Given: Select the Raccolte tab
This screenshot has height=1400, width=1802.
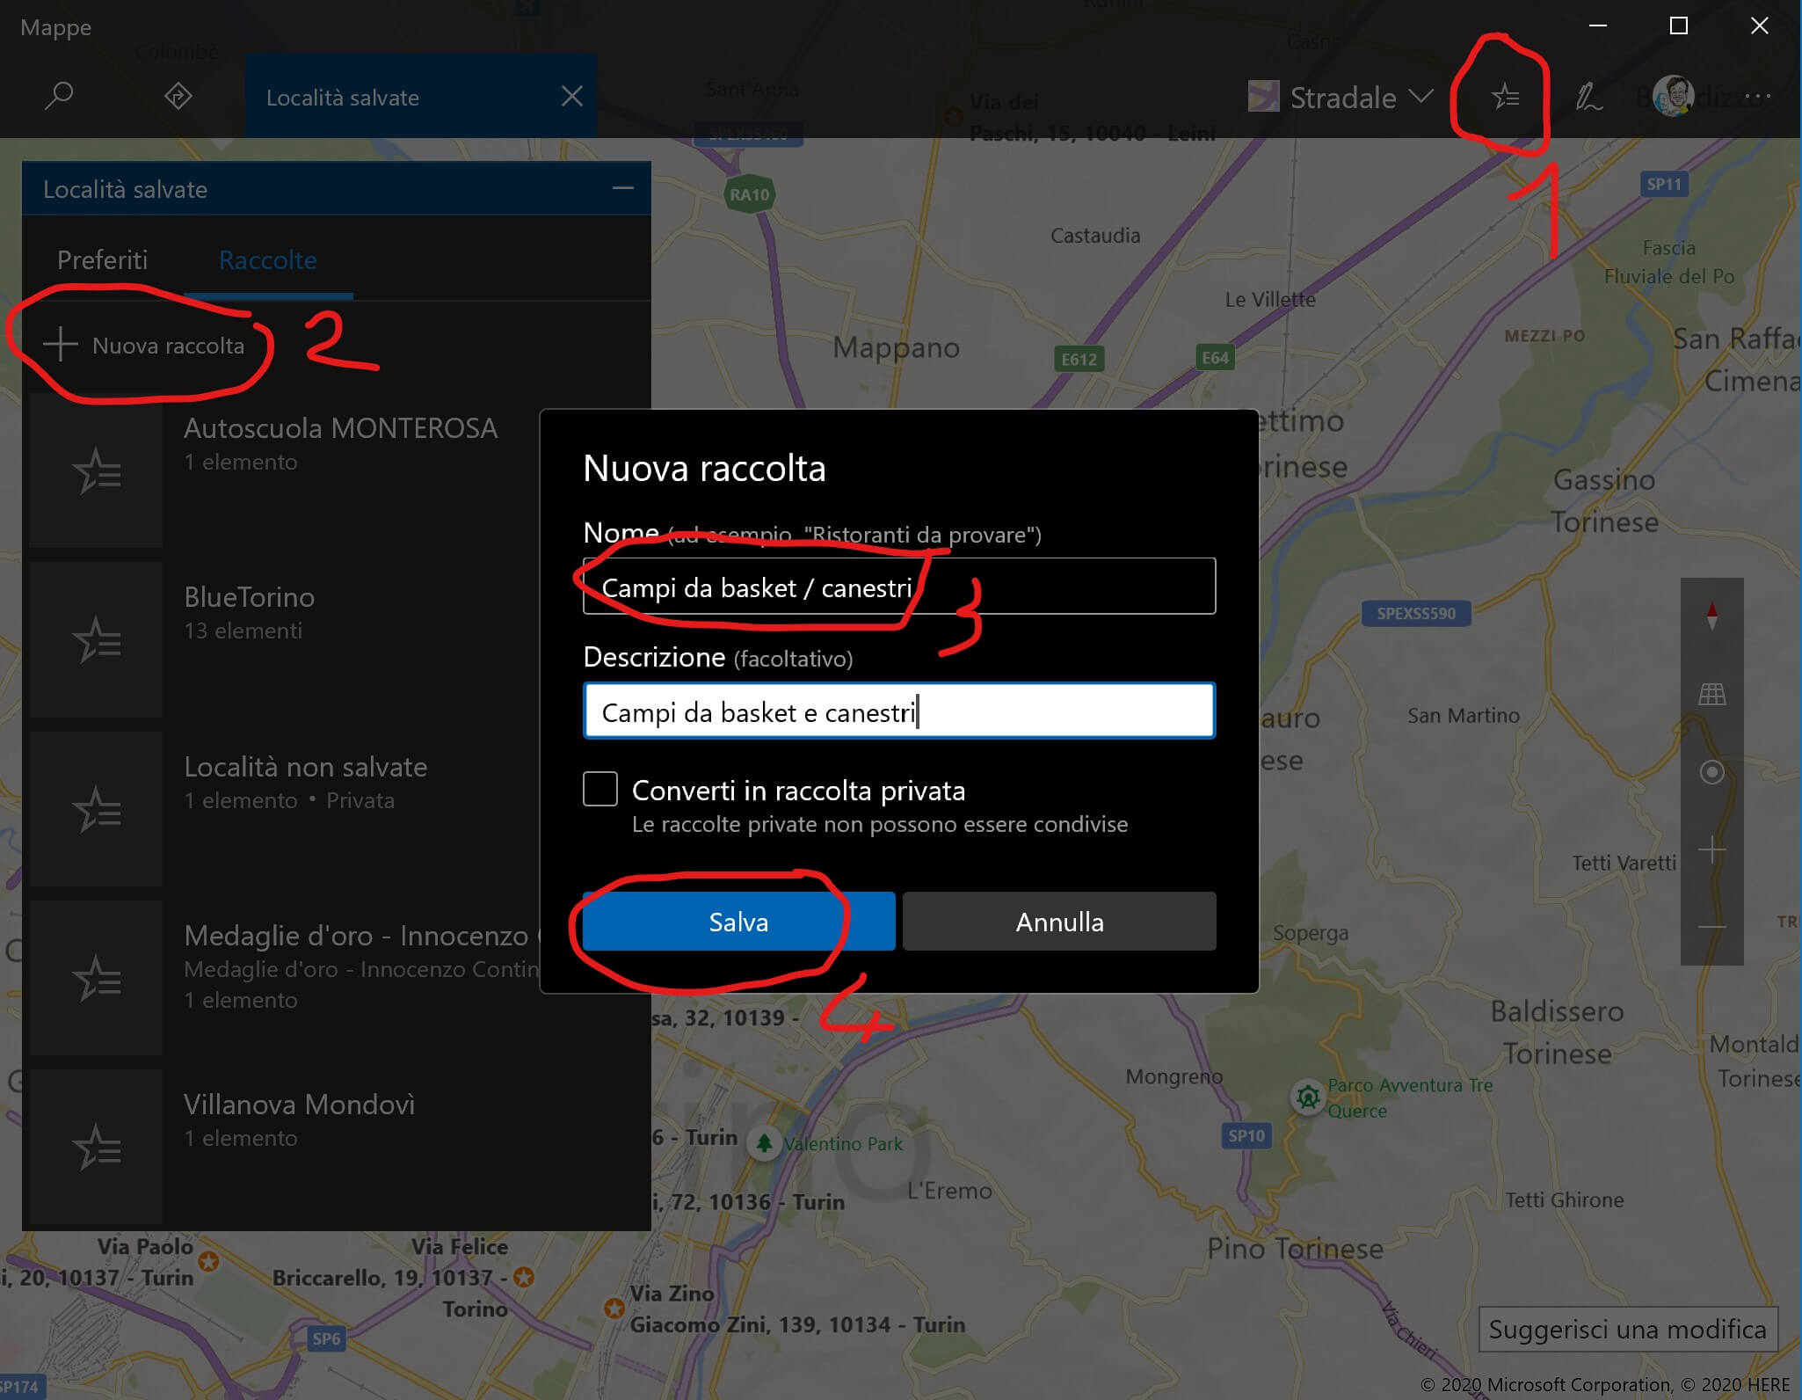Looking at the screenshot, I should (x=267, y=260).
